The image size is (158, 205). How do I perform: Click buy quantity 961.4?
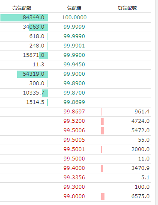pyautogui.click(x=142, y=112)
